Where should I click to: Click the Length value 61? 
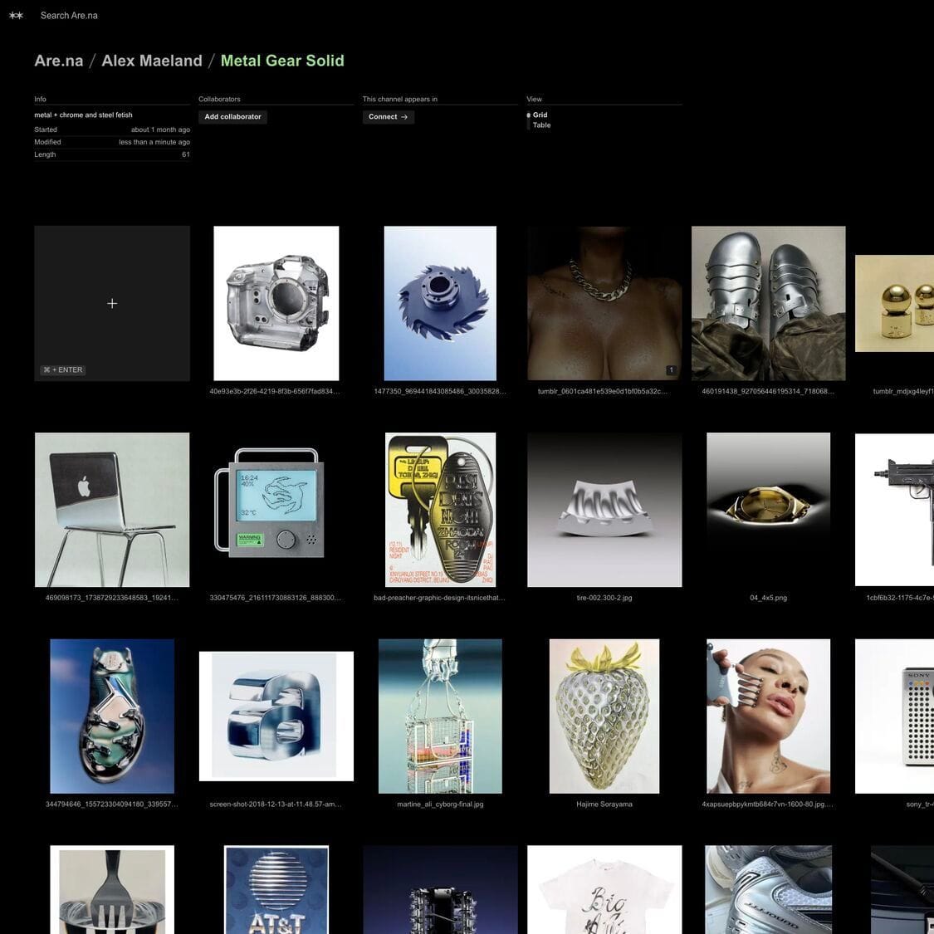point(186,154)
